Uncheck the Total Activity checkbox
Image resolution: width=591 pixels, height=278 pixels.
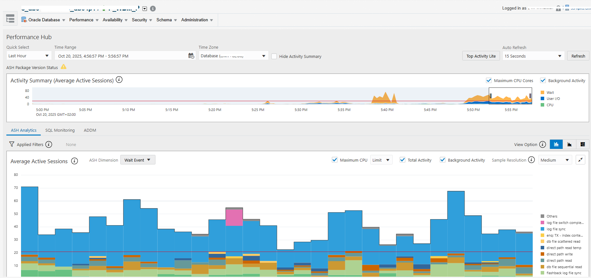pos(403,160)
